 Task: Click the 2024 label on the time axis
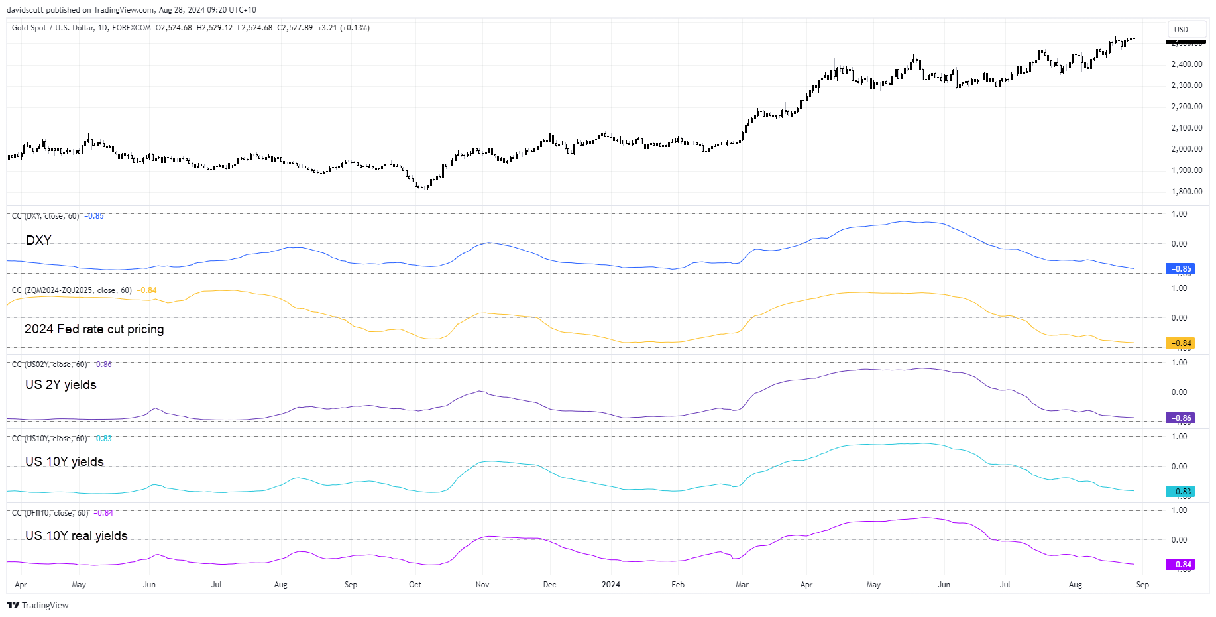pos(610,585)
